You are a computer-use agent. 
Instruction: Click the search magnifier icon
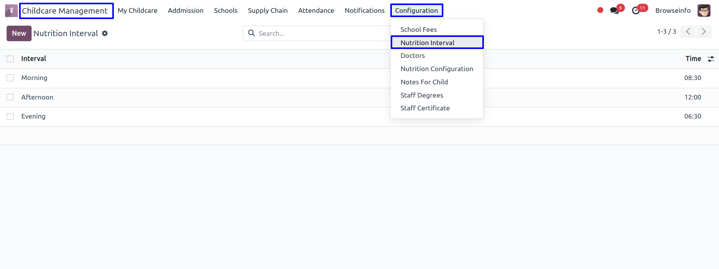tap(251, 33)
